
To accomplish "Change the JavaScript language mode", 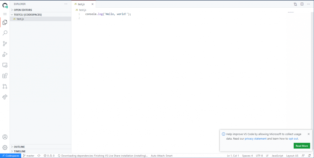I will tap(277, 156).
